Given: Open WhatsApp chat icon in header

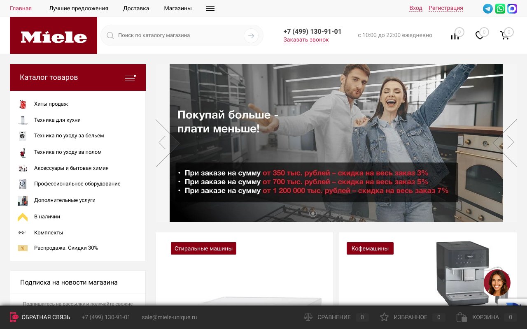Looking at the screenshot, I should [x=500, y=9].
